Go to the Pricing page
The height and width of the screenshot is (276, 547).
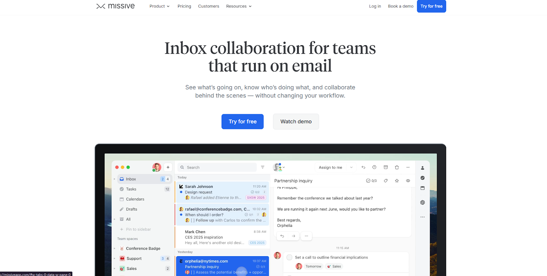click(184, 6)
